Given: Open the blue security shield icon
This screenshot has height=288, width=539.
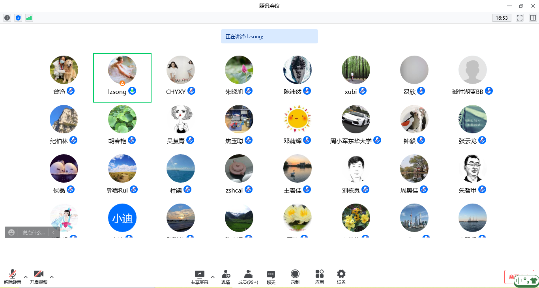Looking at the screenshot, I should click(18, 18).
